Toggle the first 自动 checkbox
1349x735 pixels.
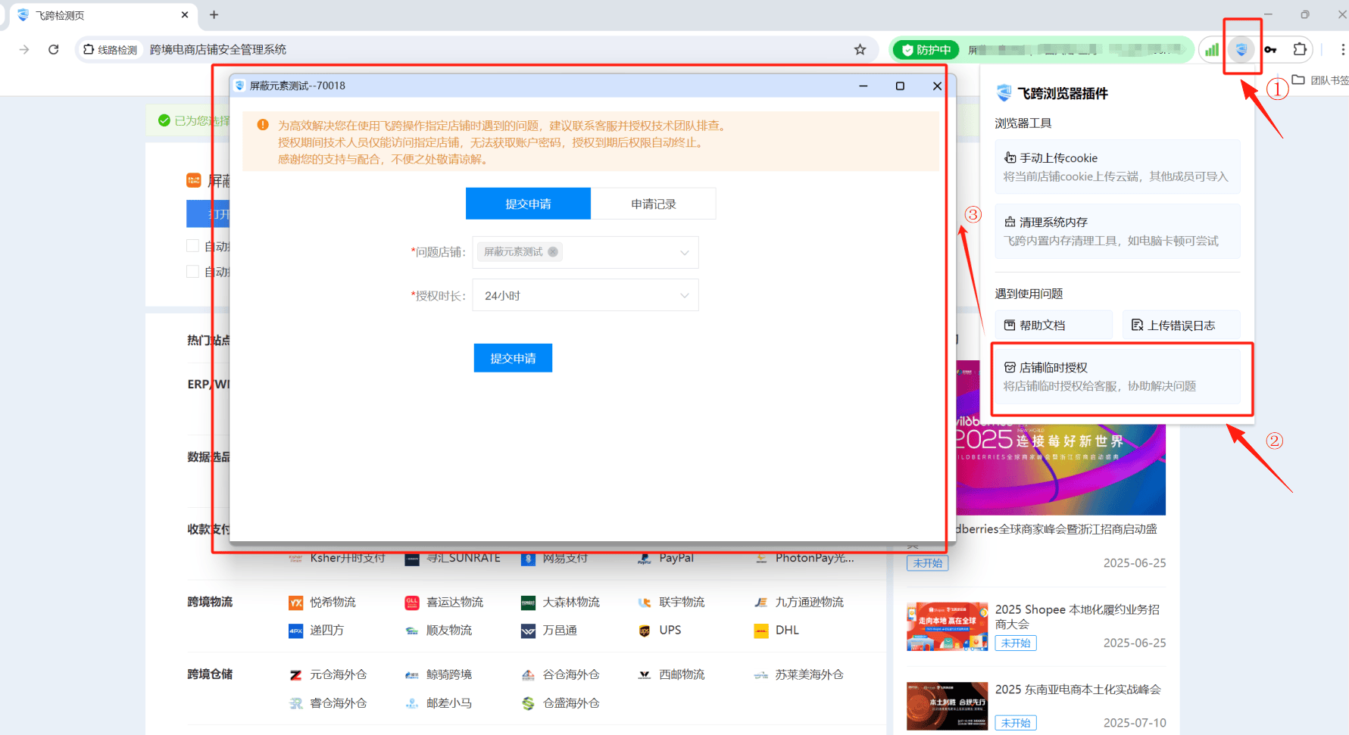(x=192, y=246)
